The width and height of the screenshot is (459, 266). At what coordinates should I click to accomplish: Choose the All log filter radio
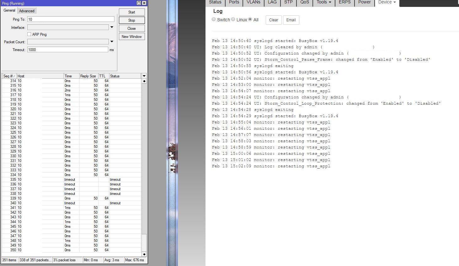click(250, 19)
